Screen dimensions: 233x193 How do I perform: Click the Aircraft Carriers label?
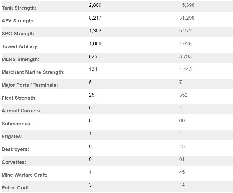(x=21, y=111)
